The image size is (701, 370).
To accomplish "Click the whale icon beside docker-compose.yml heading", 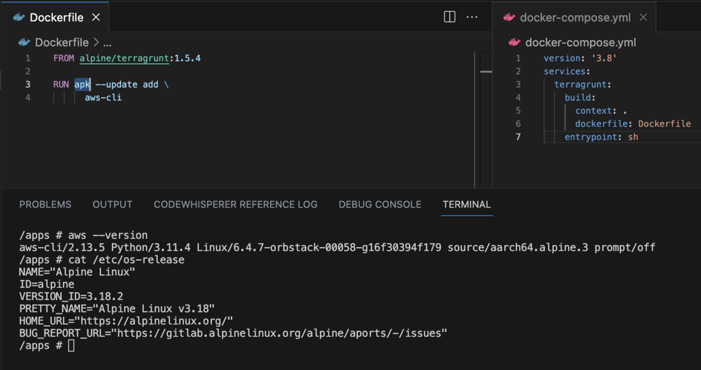I will pyautogui.click(x=515, y=42).
